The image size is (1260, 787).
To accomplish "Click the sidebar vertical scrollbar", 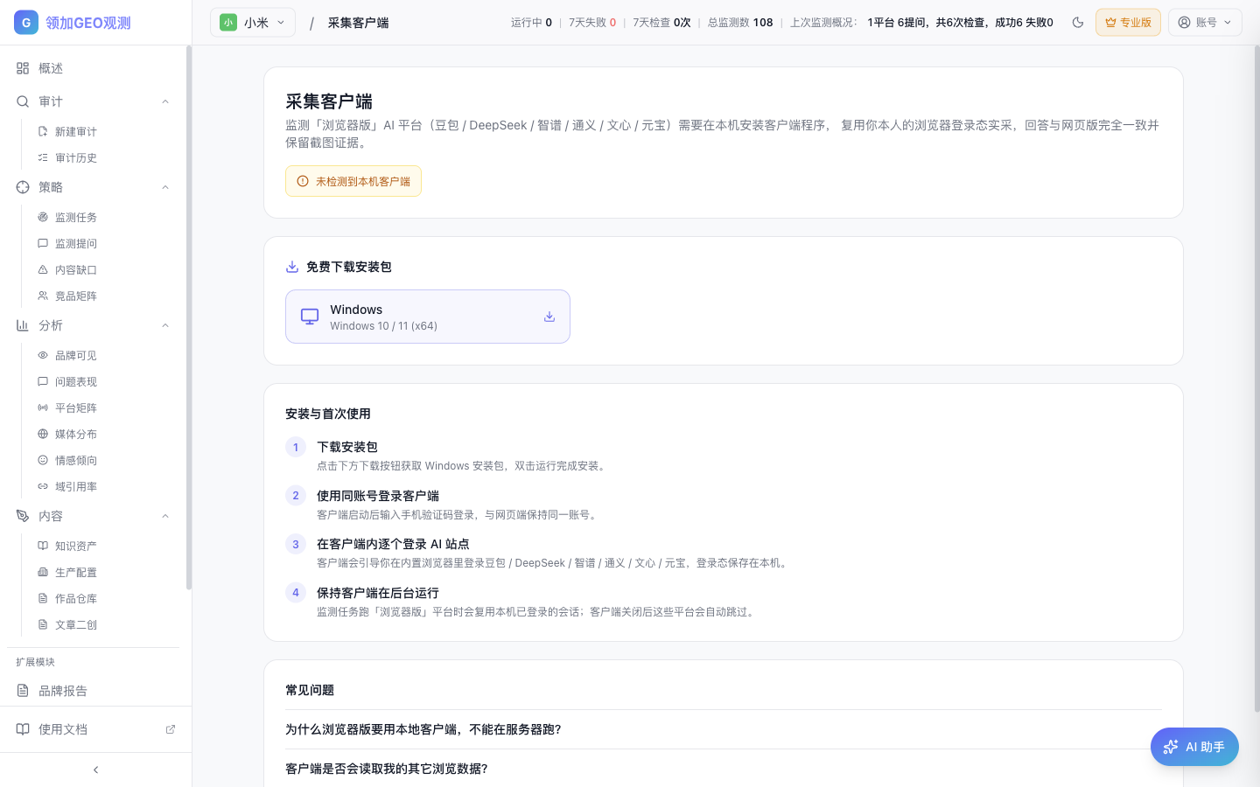I will tap(189, 318).
